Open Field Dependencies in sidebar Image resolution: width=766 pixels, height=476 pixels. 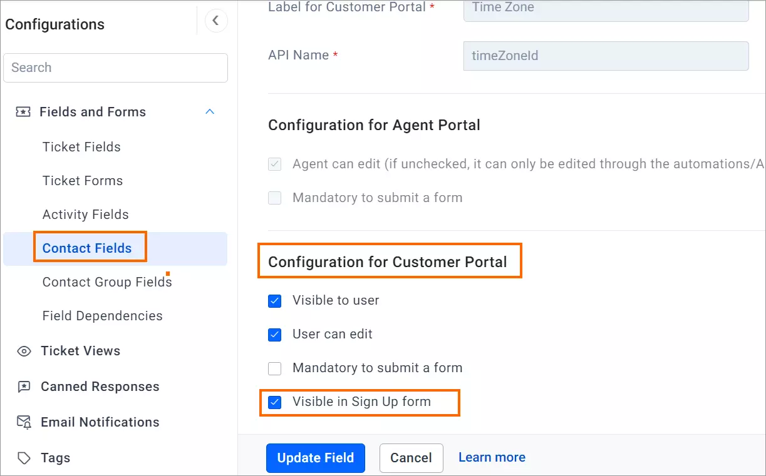click(103, 316)
